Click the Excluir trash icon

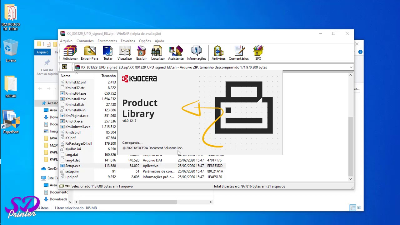141,53
